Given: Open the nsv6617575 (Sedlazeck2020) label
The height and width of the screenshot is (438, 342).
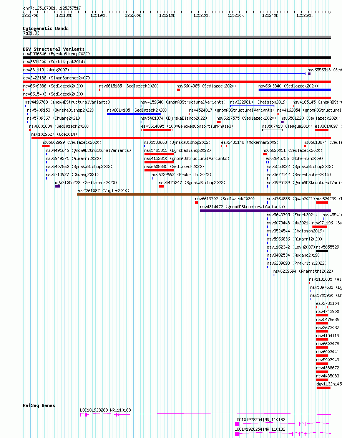Looking at the screenshot, I should pos(246,119).
